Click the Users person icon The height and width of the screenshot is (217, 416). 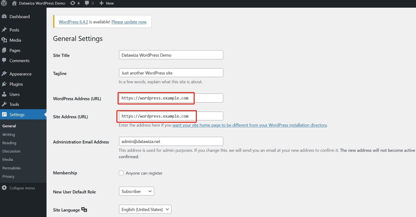[4, 94]
